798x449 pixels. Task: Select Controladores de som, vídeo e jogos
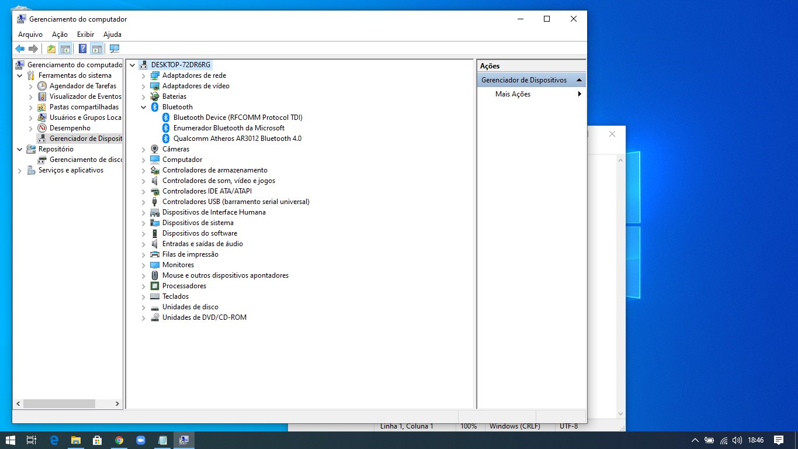tap(218, 181)
